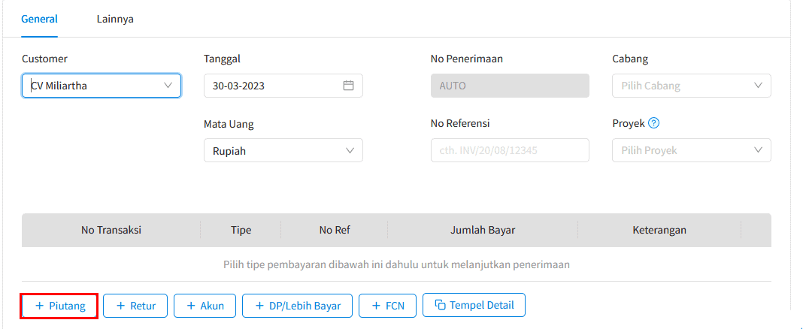This screenshot has height=329, width=806.
Task: Switch to the Lainnya tab
Action: click(115, 19)
